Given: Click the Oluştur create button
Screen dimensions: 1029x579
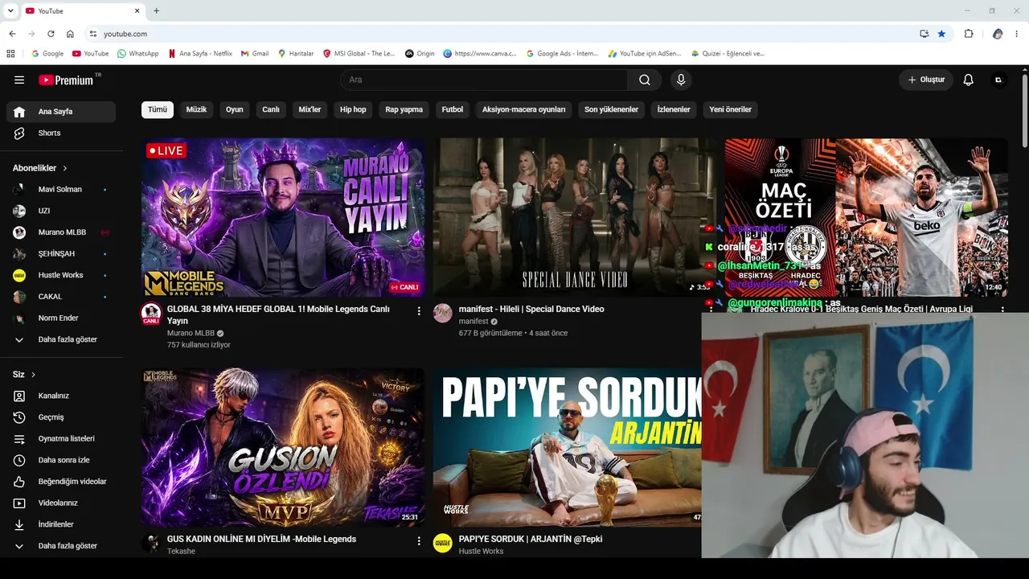Looking at the screenshot, I should point(926,80).
